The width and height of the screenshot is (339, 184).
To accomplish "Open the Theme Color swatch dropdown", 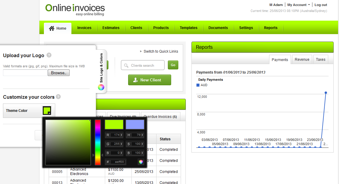I will (x=47, y=110).
